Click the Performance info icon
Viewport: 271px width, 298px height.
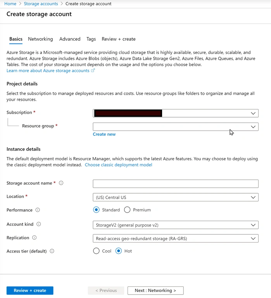(x=38, y=210)
